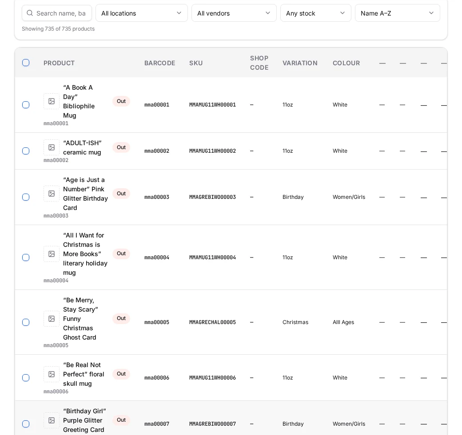The image size is (462, 435).
Task: Click the search magnifier icon
Action: click(x=30, y=13)
